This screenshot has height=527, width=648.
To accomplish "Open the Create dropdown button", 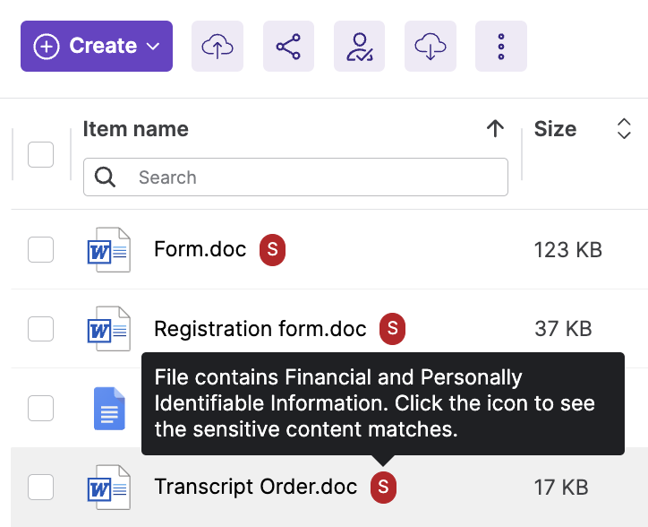I will [97, 46].
